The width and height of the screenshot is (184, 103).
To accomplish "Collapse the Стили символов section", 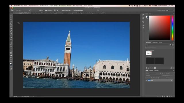I will tap(146, 50).
